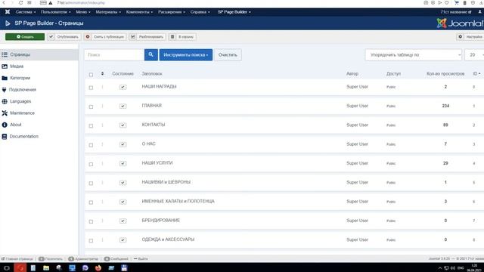Toggle published state of БРЕНДИРОВАНИЕ
Viewport: 484px width, 272px height.
(123, 221)
